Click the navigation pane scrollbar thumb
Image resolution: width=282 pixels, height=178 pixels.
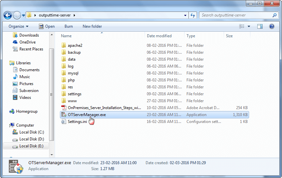pos(51,95)
